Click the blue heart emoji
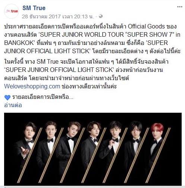 7,97
